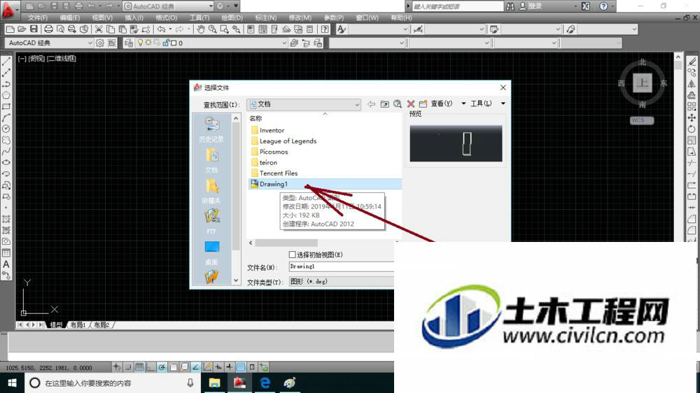Select the Array modify tool

tap(692, 106)
